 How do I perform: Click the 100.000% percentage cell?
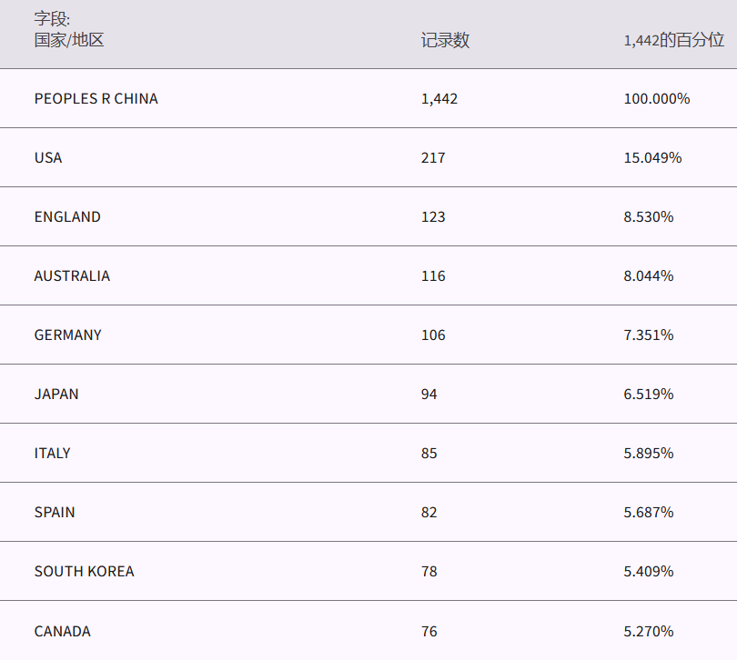pos(656,98)
